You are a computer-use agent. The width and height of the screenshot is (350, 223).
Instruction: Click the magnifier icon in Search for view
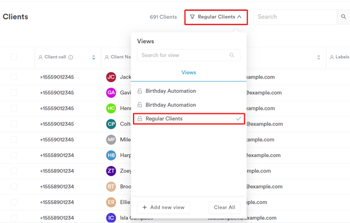232,55
